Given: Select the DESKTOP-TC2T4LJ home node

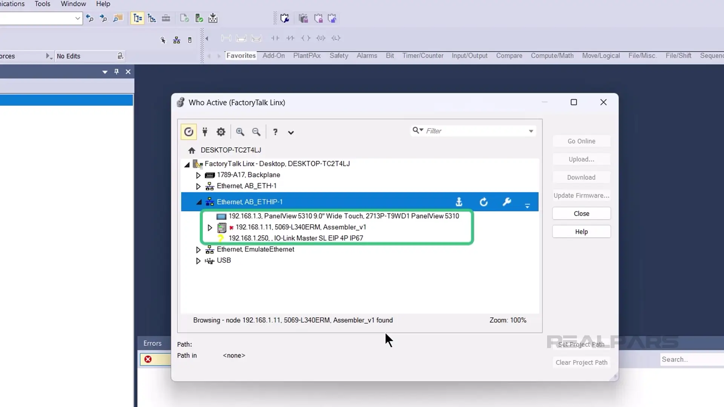Looking at the screenshot, I should pyautogui.click(x=231, y=150).
